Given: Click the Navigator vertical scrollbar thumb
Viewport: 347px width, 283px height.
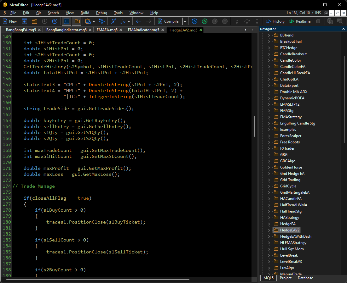Looking at the screenshot, I should (344, 99).
